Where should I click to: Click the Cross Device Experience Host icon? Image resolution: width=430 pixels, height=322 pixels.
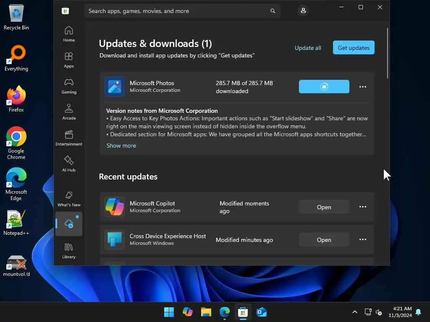pyautogui.click(x=115, y=239)
